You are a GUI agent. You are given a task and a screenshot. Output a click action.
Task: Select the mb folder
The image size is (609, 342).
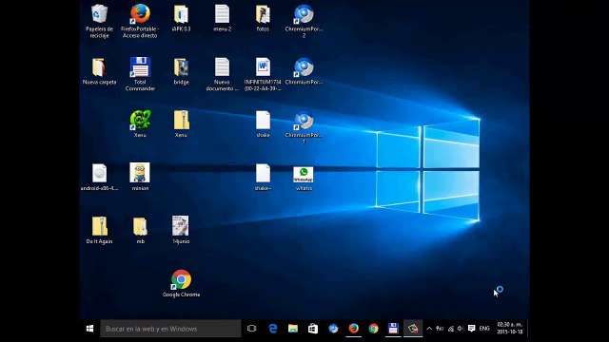[140, 230]
